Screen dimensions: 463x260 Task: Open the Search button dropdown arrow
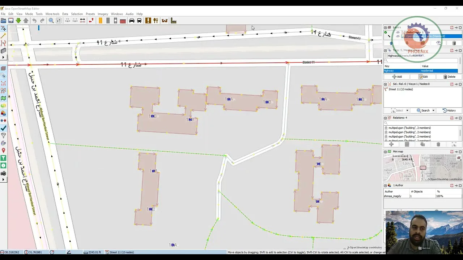click(x=433, y=110)
